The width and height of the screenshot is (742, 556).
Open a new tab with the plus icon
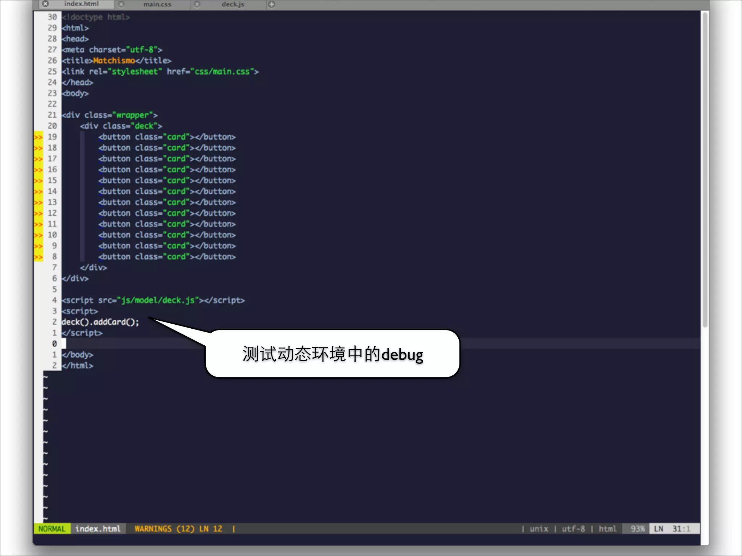pos(272,4)
